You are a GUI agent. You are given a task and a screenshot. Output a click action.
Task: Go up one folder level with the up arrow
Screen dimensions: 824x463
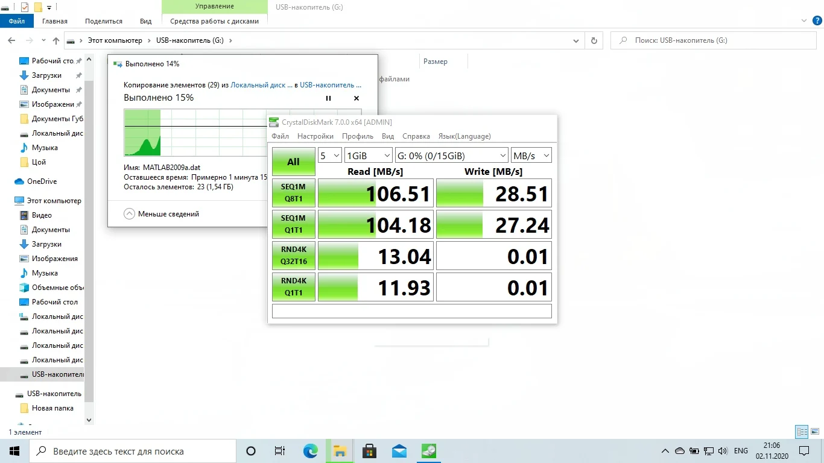pos(56,40)
